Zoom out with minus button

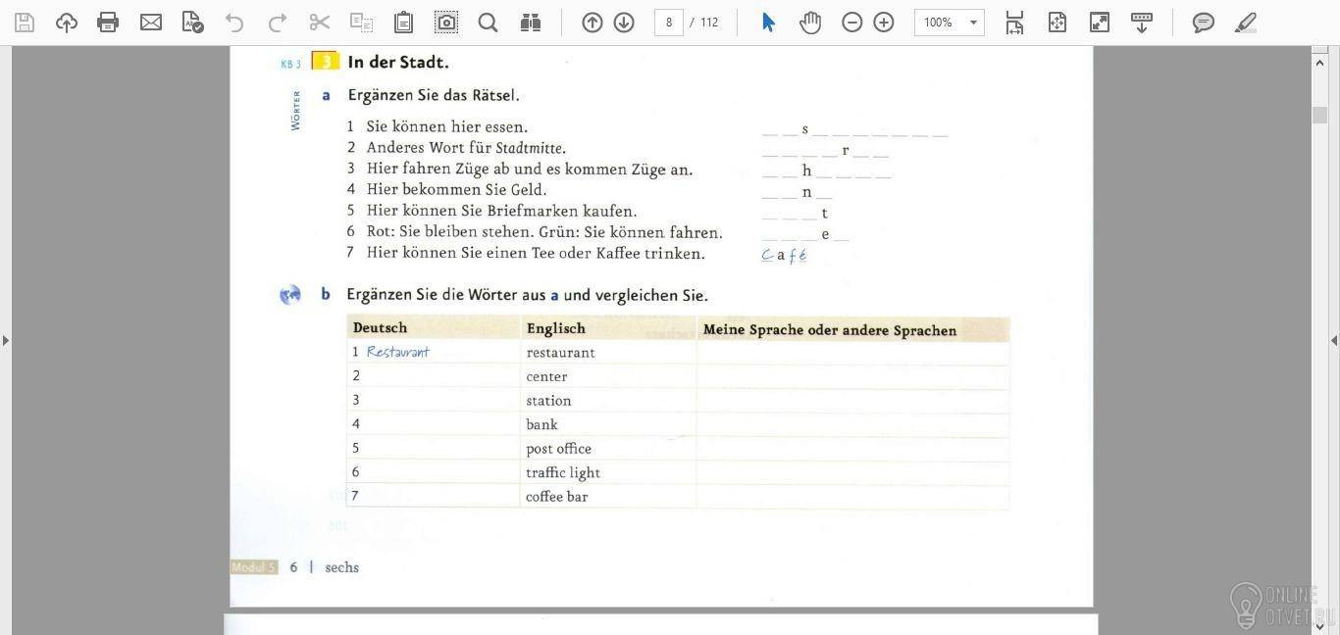pos(851,22)
